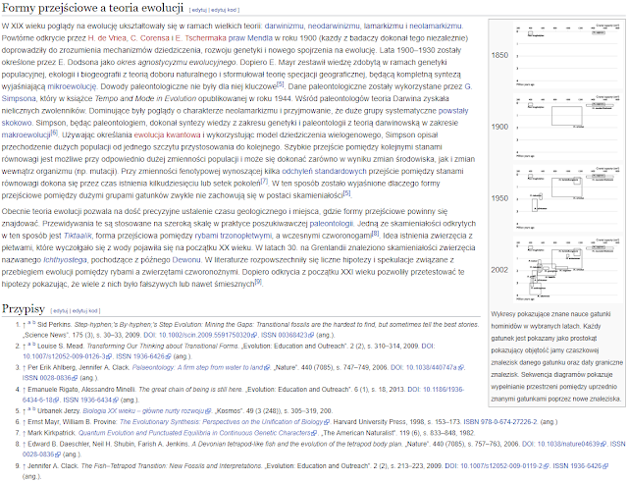Open the Dewonu link
Viewport: 628px width, 482px height.
click(186, 260)
